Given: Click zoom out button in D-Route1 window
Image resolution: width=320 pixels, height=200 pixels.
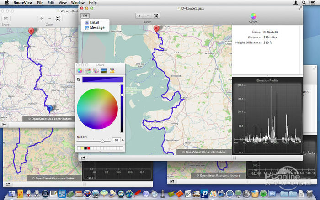Looking at the screenshot, I should point(148,16).
